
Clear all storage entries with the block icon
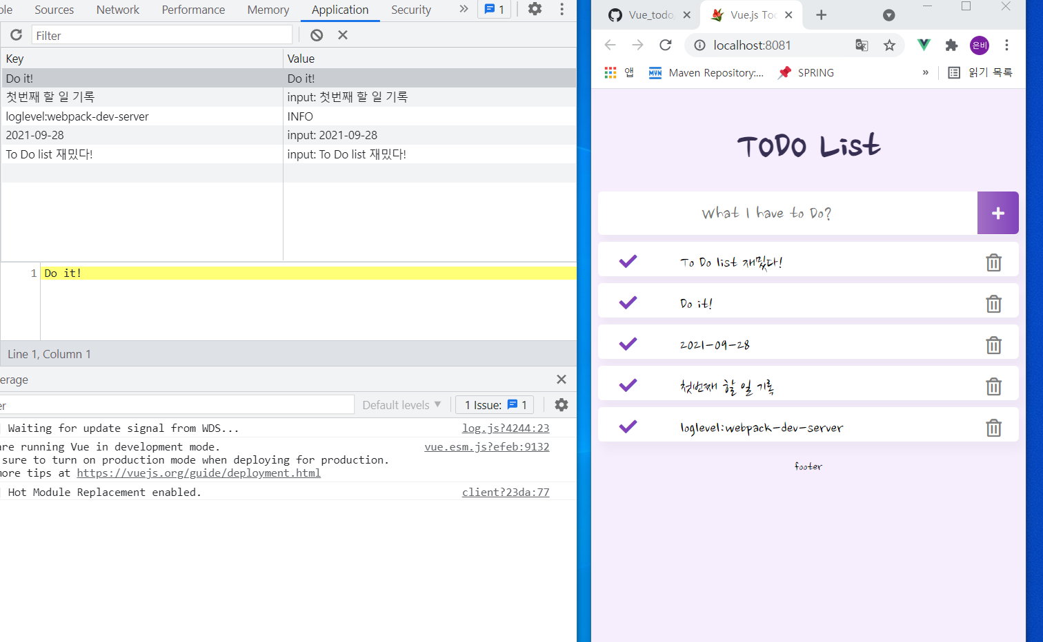tap(317, 35)
